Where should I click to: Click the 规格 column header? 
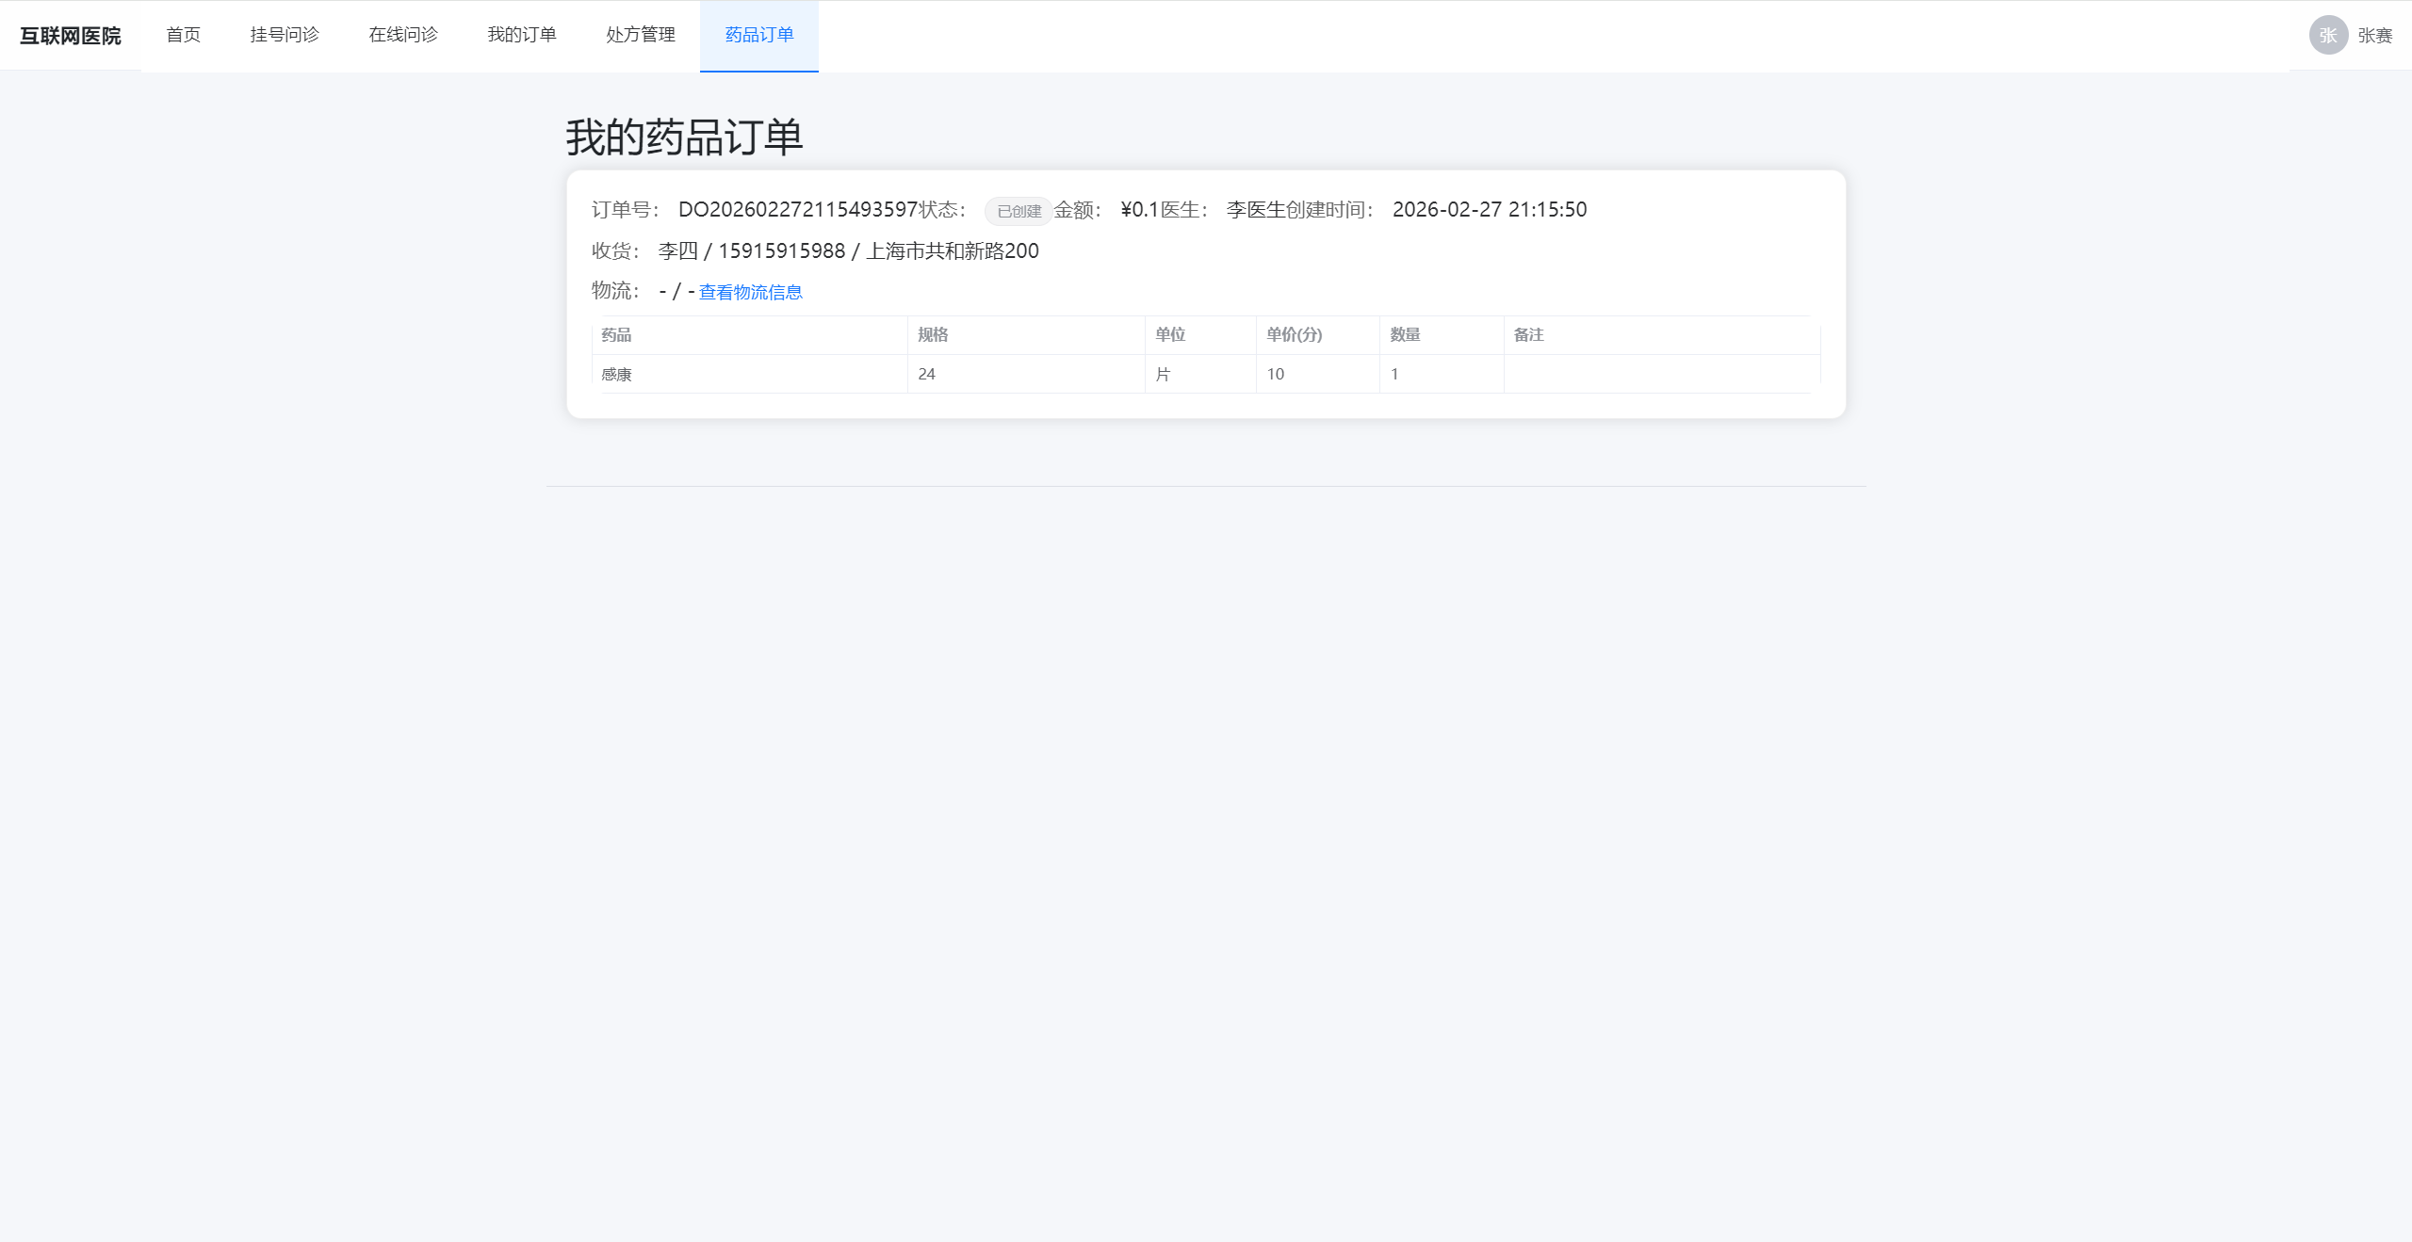coord(933,334)
